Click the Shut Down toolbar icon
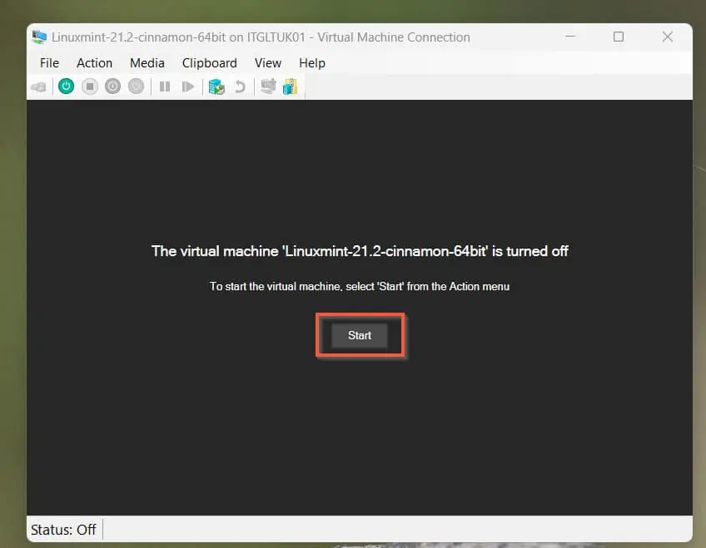This screenshot has width=706, height=548. 113,86
